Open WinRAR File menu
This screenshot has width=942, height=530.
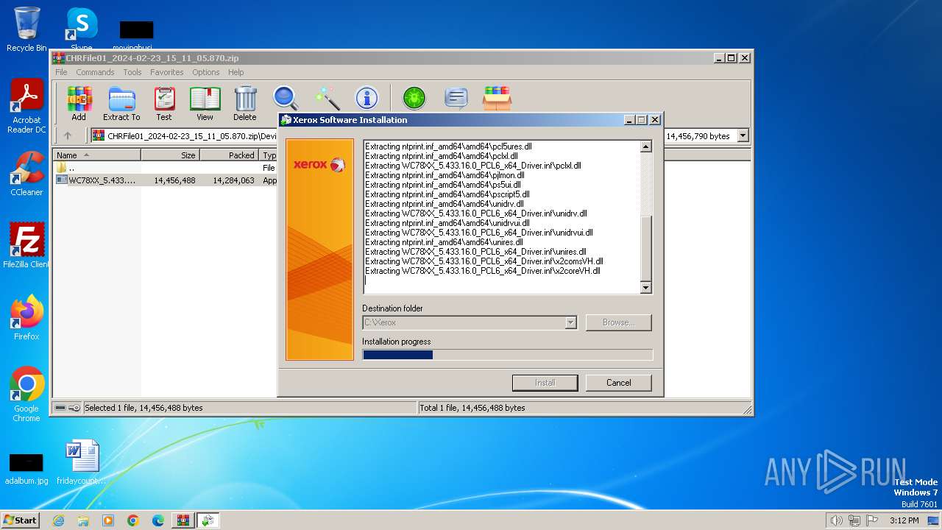click(x=61, y=72)
